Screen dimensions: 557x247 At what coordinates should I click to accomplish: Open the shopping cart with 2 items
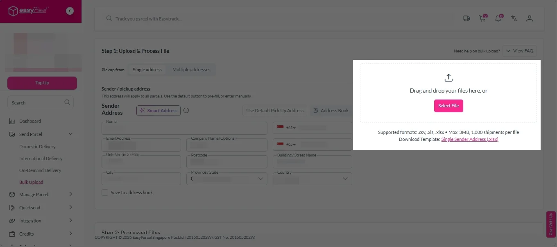[x=482, y=18]
